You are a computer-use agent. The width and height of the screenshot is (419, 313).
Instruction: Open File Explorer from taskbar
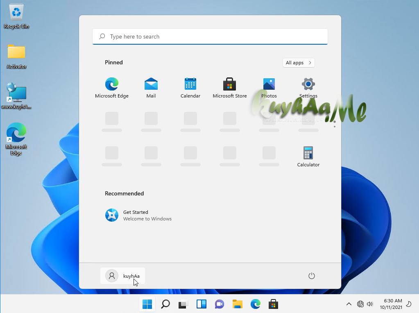pos(237,304)
